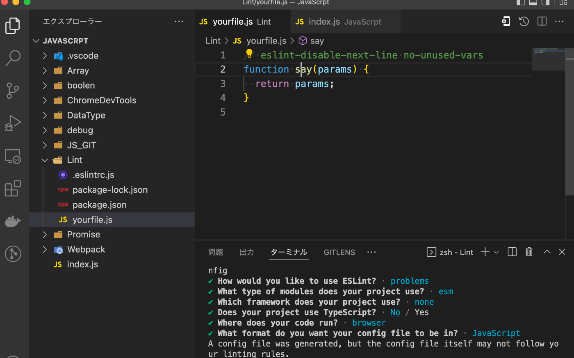Screen dimensions: 574x358
Task: Open index.js in the explorer tree
Action: (x=112, y=265)
